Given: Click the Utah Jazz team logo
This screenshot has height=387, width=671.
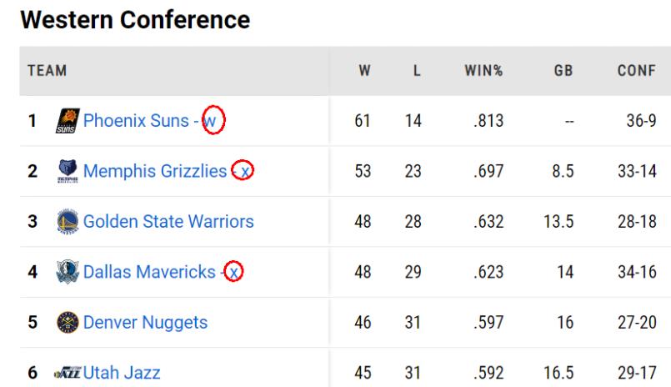Looking at the screenshot, I should pyautogui.click(x=68, y=373).
